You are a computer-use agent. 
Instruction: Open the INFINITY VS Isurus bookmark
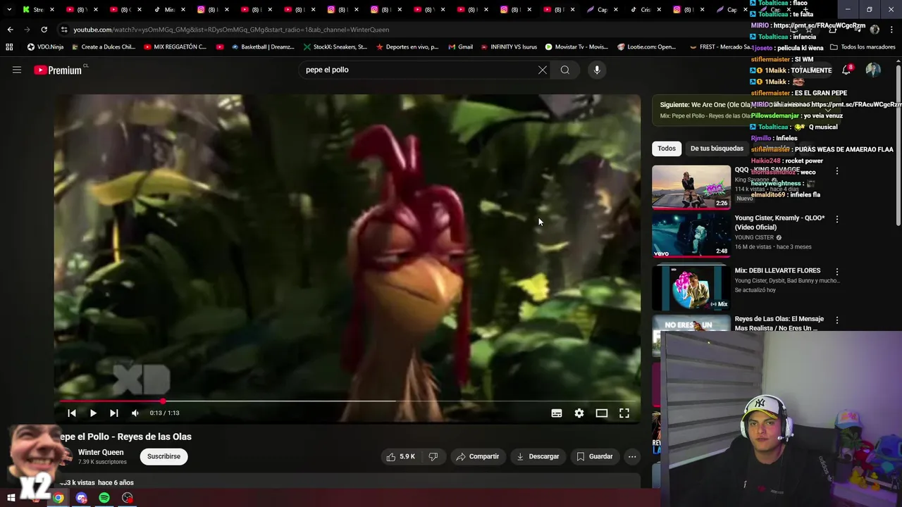tap(508, 47)
